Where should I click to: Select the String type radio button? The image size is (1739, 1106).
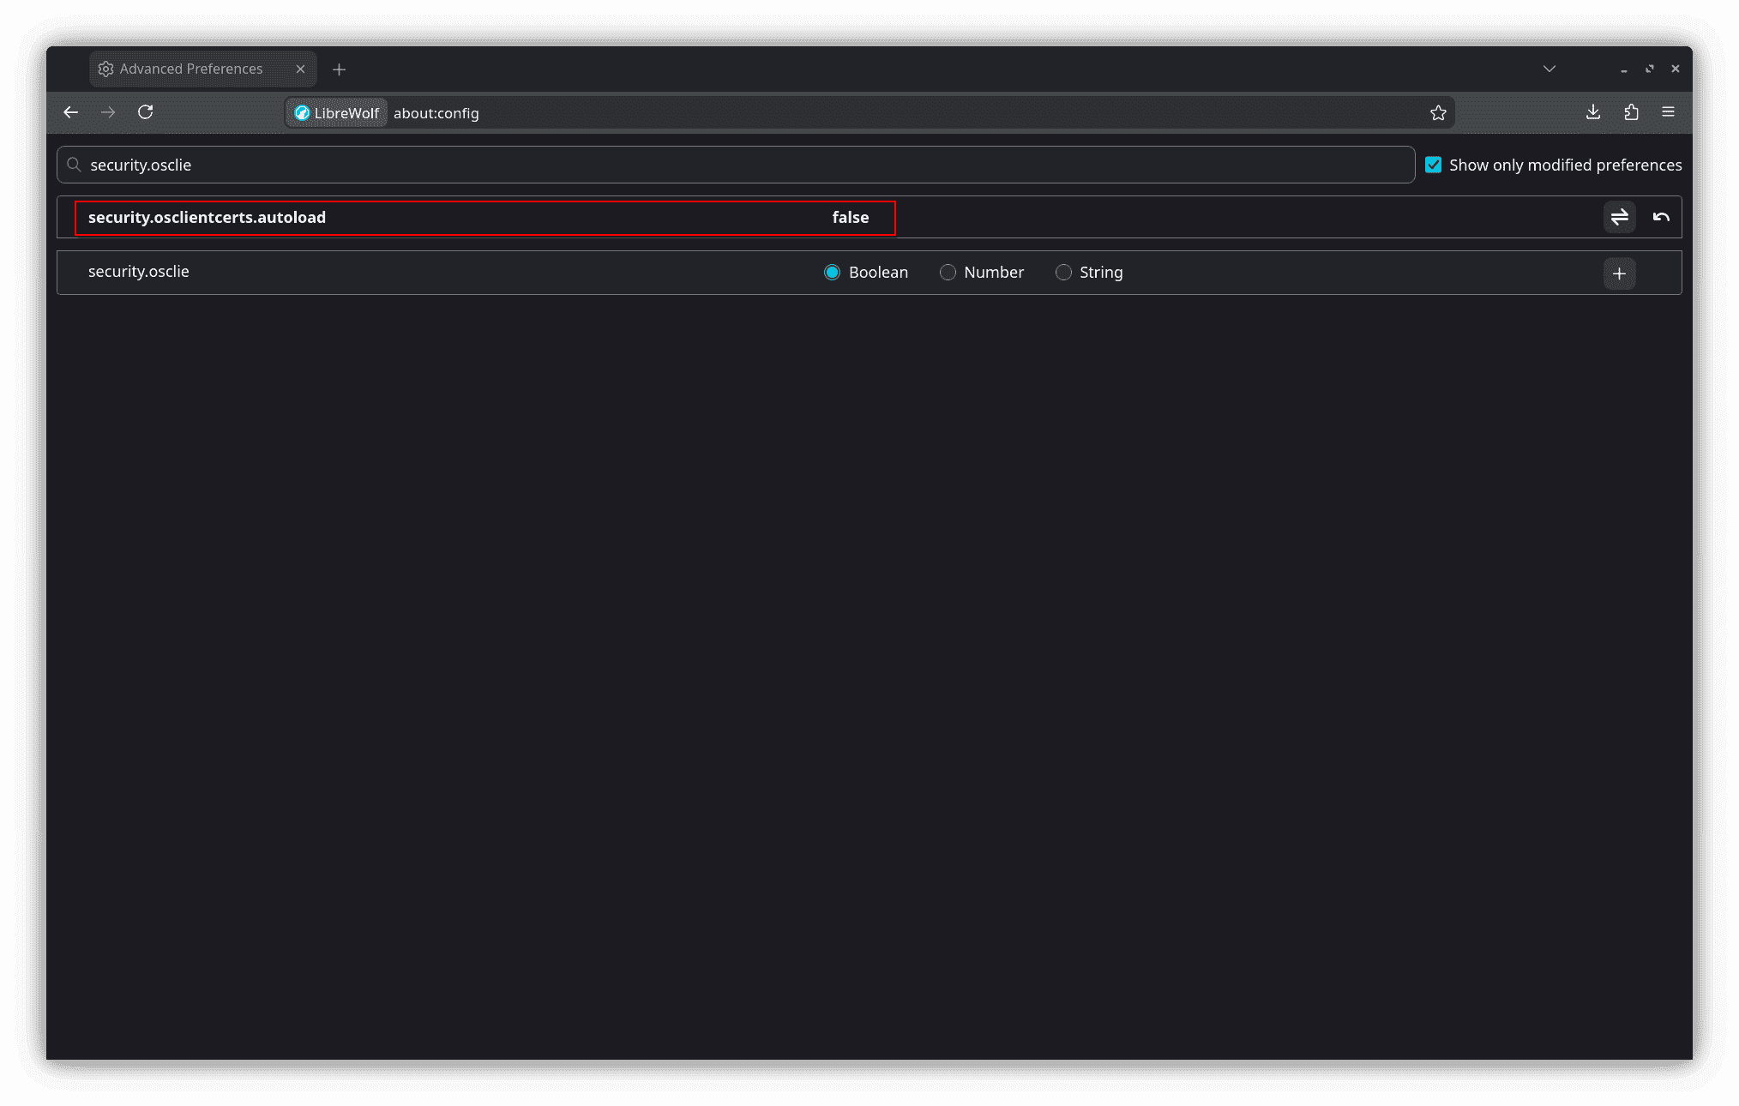(x=1063, y=272)
